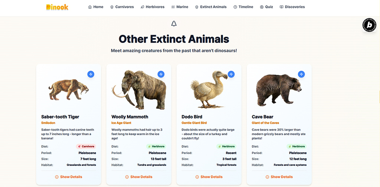Go to the Carnivores page
Image resolution: width=380 pixels, height=187 pixels.
coord(122,7)
